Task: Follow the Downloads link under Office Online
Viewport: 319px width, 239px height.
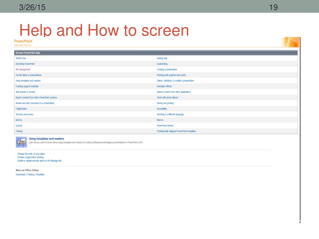Action: (x=21, y=175)
